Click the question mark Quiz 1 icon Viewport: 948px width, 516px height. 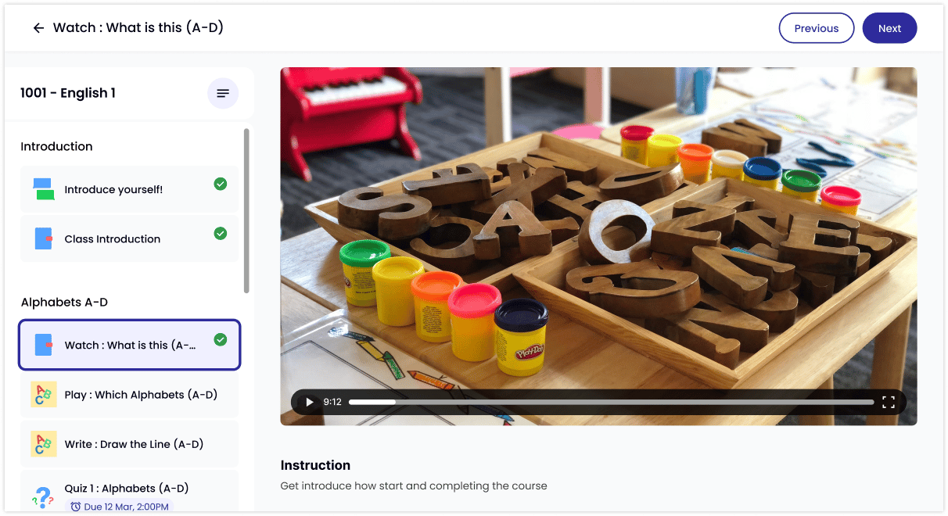tap(43, 495)
